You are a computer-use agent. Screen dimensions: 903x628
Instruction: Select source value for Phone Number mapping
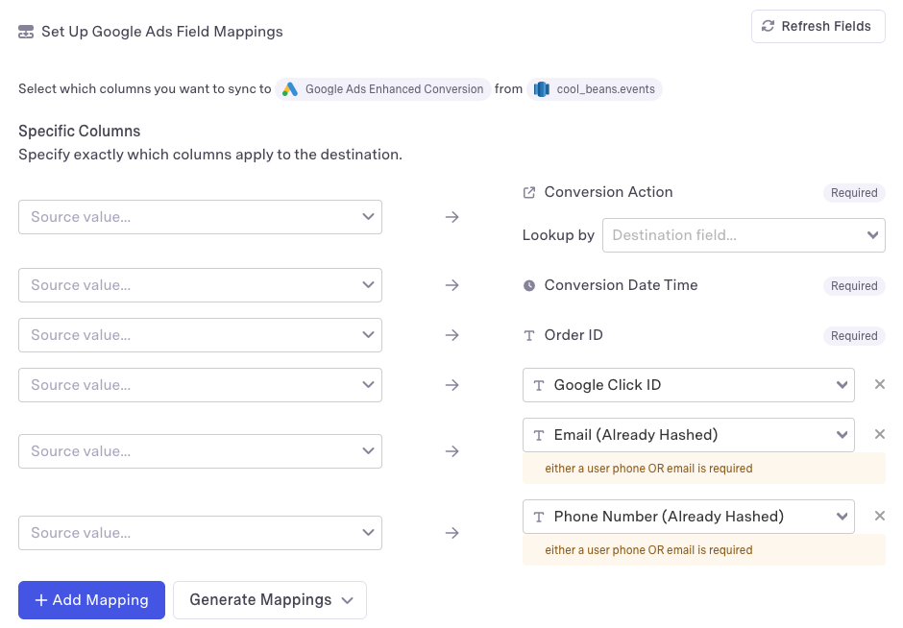coord(200,533)
